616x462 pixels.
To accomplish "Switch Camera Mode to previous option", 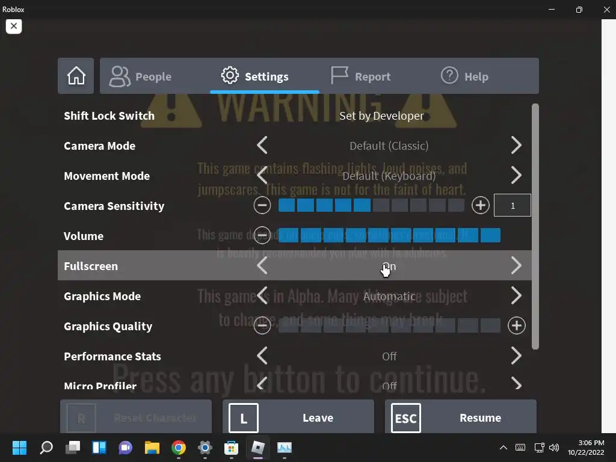I will [262, 146].
